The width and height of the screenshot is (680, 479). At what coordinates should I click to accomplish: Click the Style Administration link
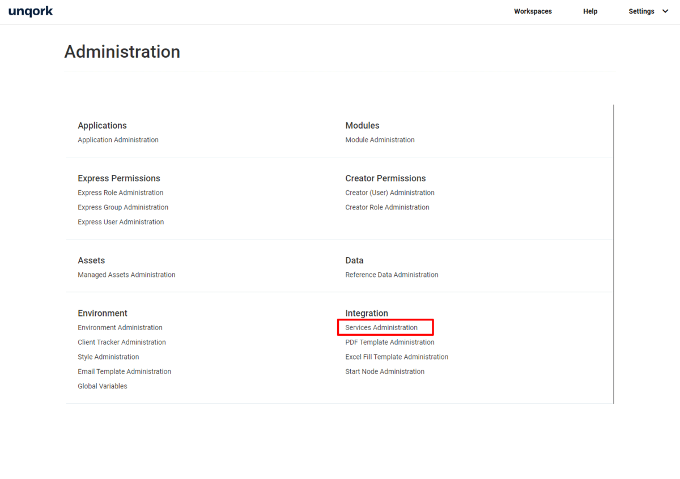coord(108,357)
